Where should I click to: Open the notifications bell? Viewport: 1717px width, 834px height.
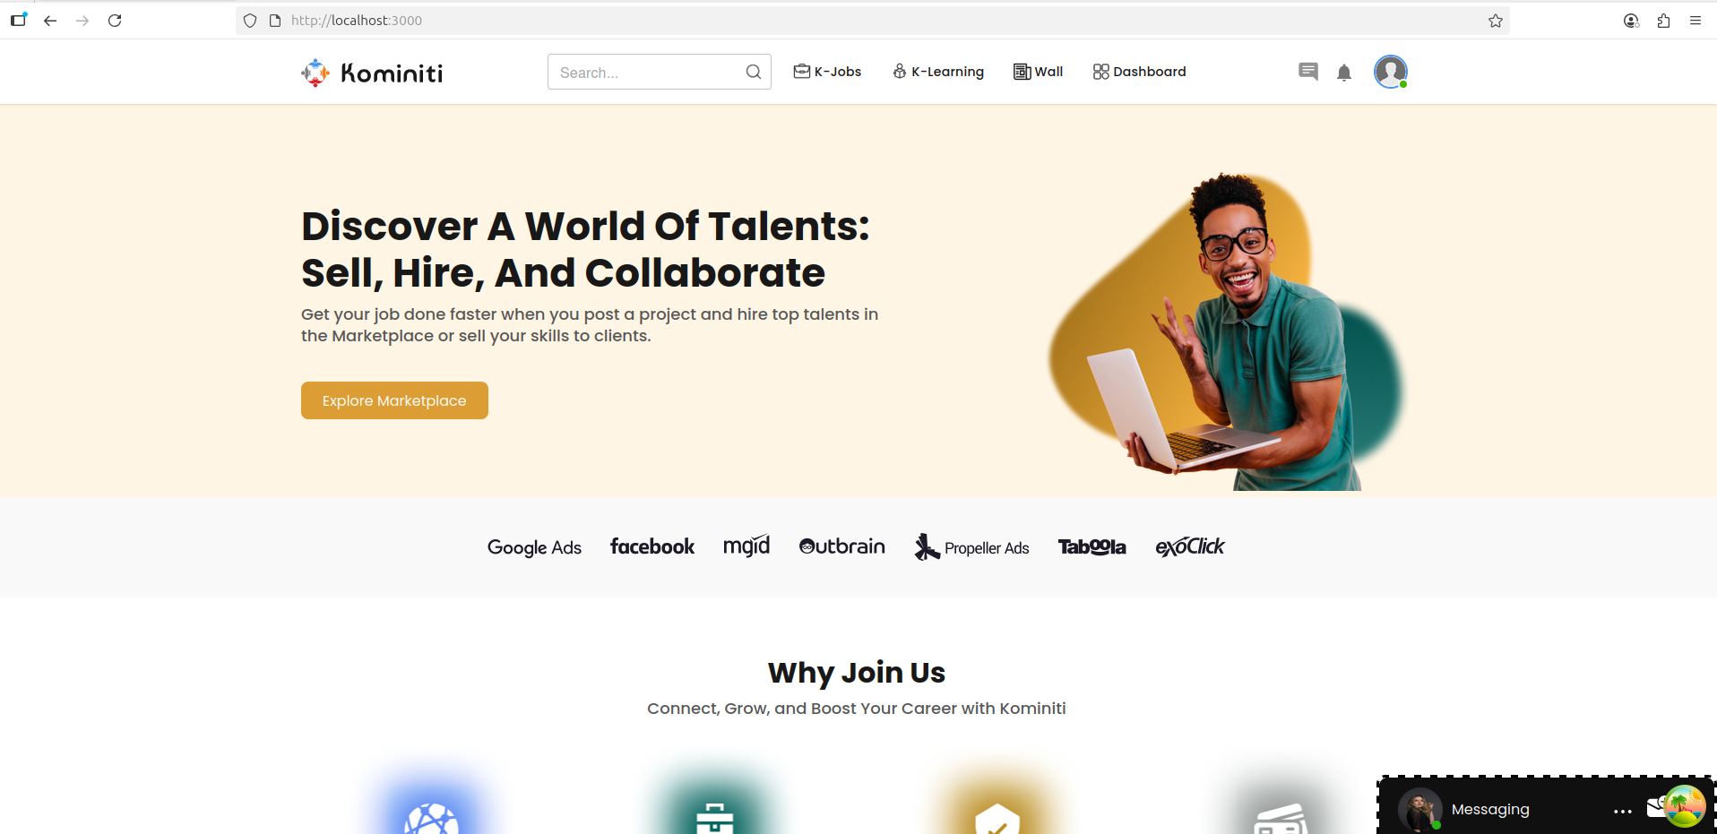[1344, 73]
